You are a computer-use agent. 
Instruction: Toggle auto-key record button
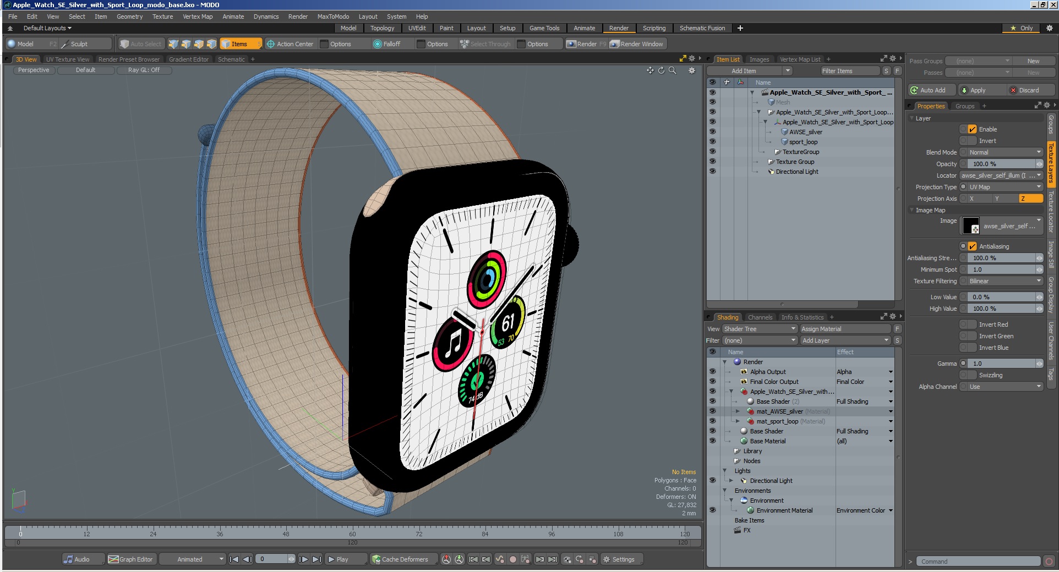click(x=513, y=559)
